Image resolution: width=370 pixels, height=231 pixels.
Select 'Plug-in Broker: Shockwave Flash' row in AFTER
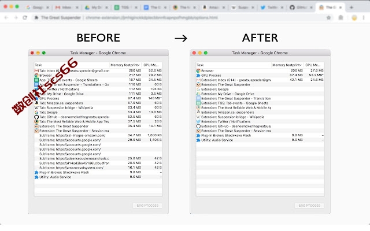pyautogui.click(x=260, y=136)
